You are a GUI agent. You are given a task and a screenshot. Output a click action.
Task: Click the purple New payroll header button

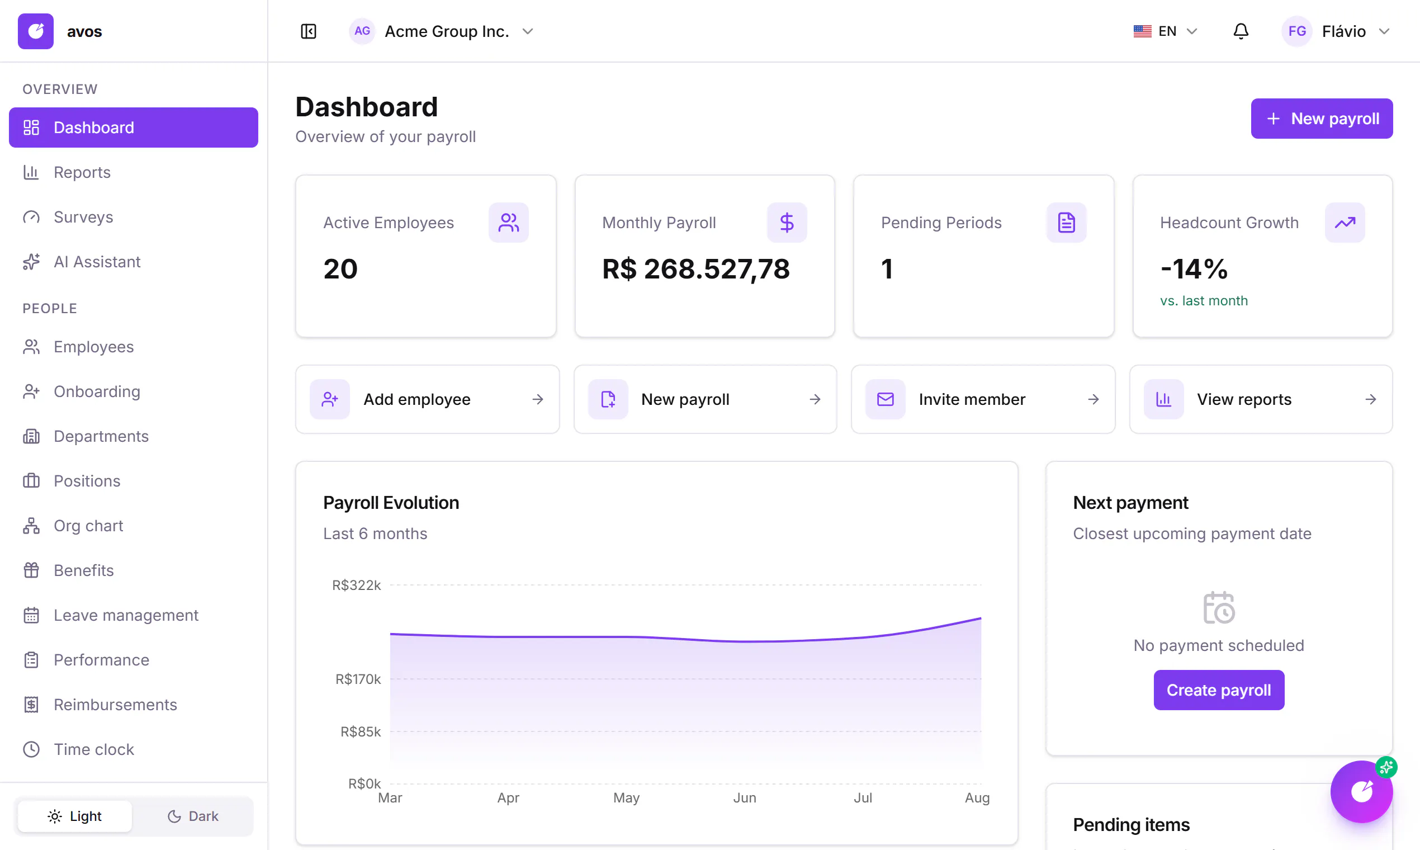[x=1322, y=119]
